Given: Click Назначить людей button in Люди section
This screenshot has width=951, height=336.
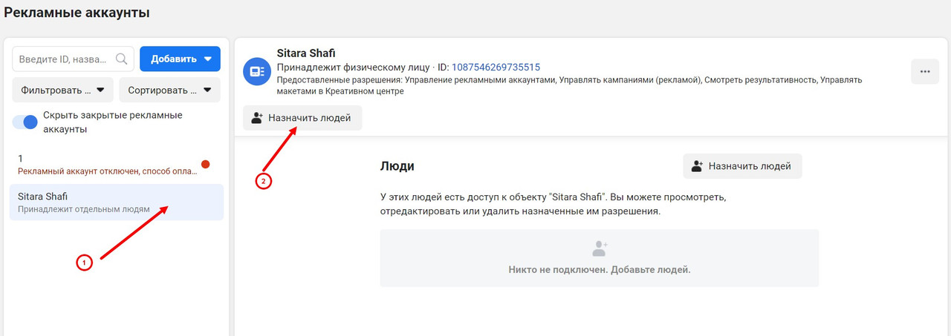Looking at the screenshot, I should (x=743, y=166).
